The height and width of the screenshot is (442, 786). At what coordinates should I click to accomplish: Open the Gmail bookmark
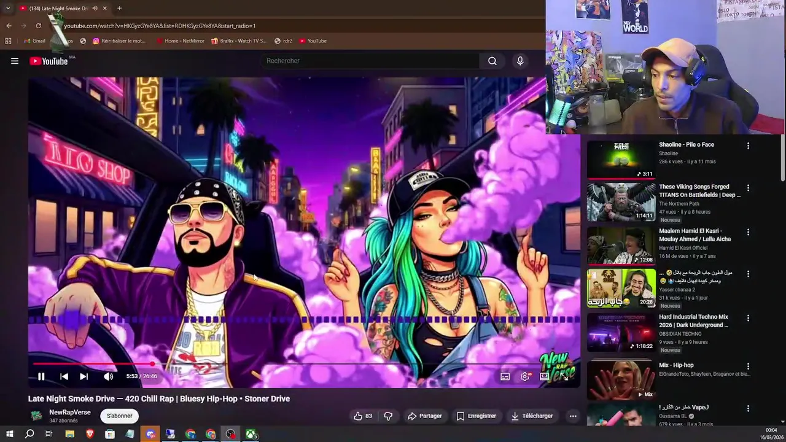34,41
